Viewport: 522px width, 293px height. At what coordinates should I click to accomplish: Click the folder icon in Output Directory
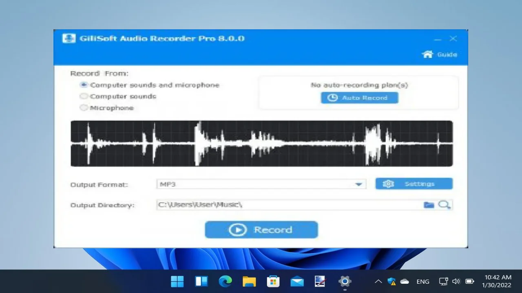coord(429,205)
